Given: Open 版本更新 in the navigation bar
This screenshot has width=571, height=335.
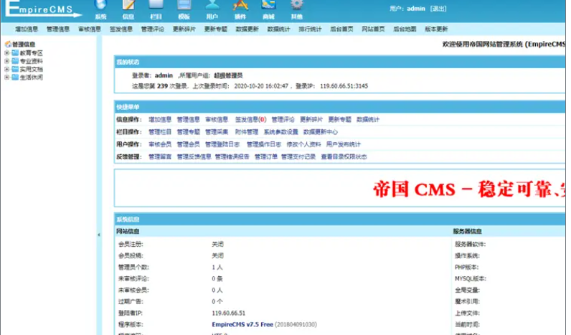Looking at the screenshot, I should pyautogui.click(x=436, y=29).
